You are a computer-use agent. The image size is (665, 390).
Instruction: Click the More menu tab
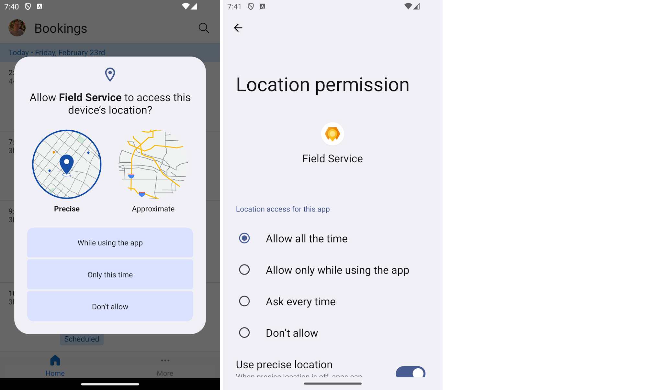[x=165, y=366]
